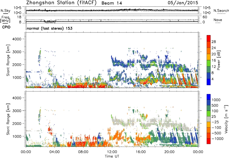
Task: Click the "500" Velocity colorbar label
Action: pyautogui.click(x=215, y=105)
